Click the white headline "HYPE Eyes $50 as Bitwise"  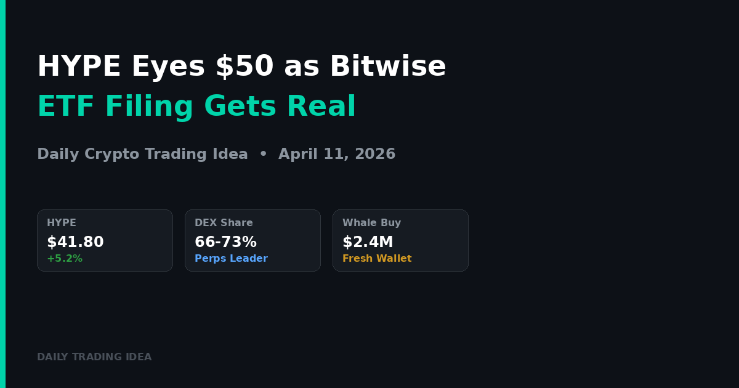tap(241, 67)
